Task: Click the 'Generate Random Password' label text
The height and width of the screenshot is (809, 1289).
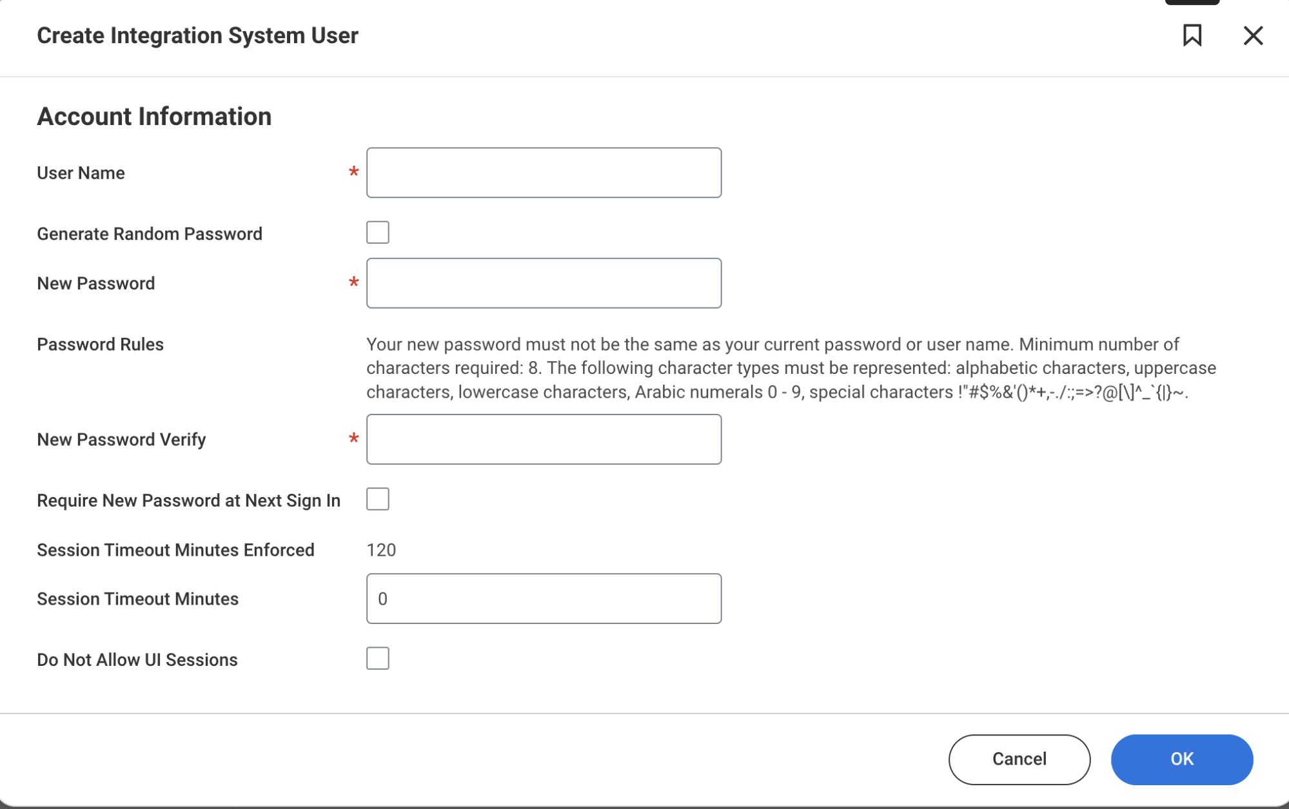Action: pos(150,234)
